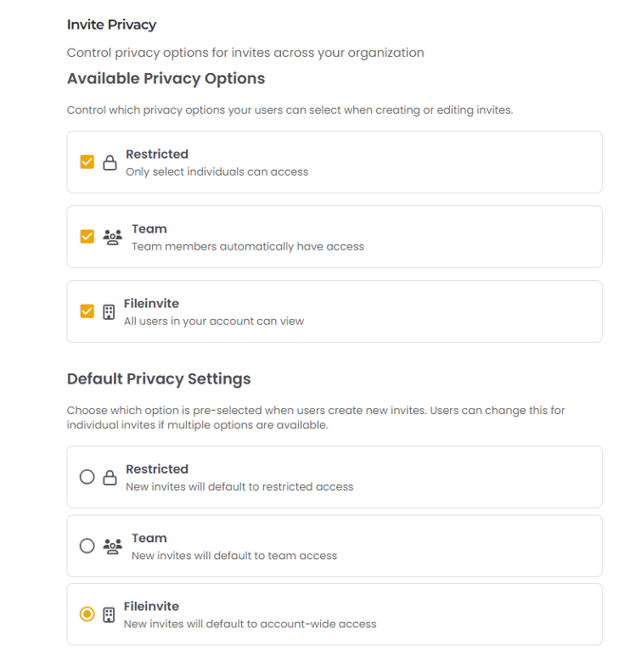
Task: Toggle the Fileinvite privacy option checkbox
Action: [x=87, y=311]
